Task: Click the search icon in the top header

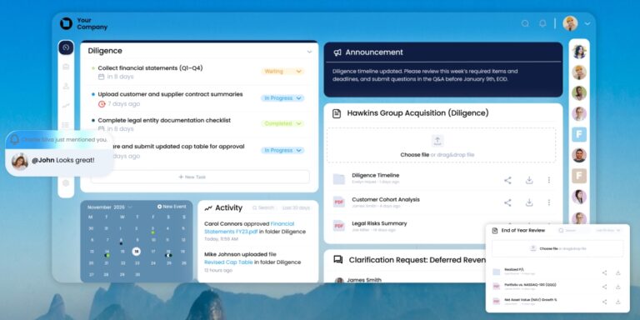Action: 525,23
